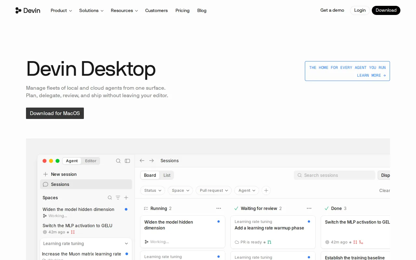416x260 pixels.
Task: Select the List view
Action: click(x=167, y=175)
